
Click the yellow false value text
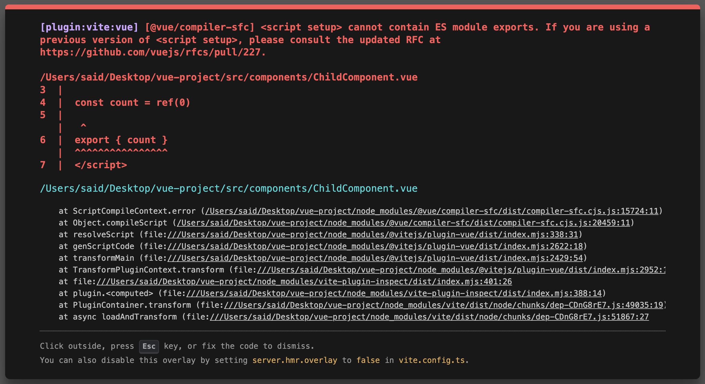pyautogui.click(x=368, y=360)
